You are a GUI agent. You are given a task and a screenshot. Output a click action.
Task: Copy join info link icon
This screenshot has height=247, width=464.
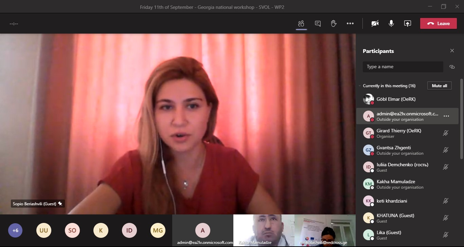[452, 67]
